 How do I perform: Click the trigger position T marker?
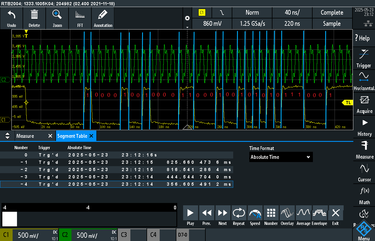26,34
